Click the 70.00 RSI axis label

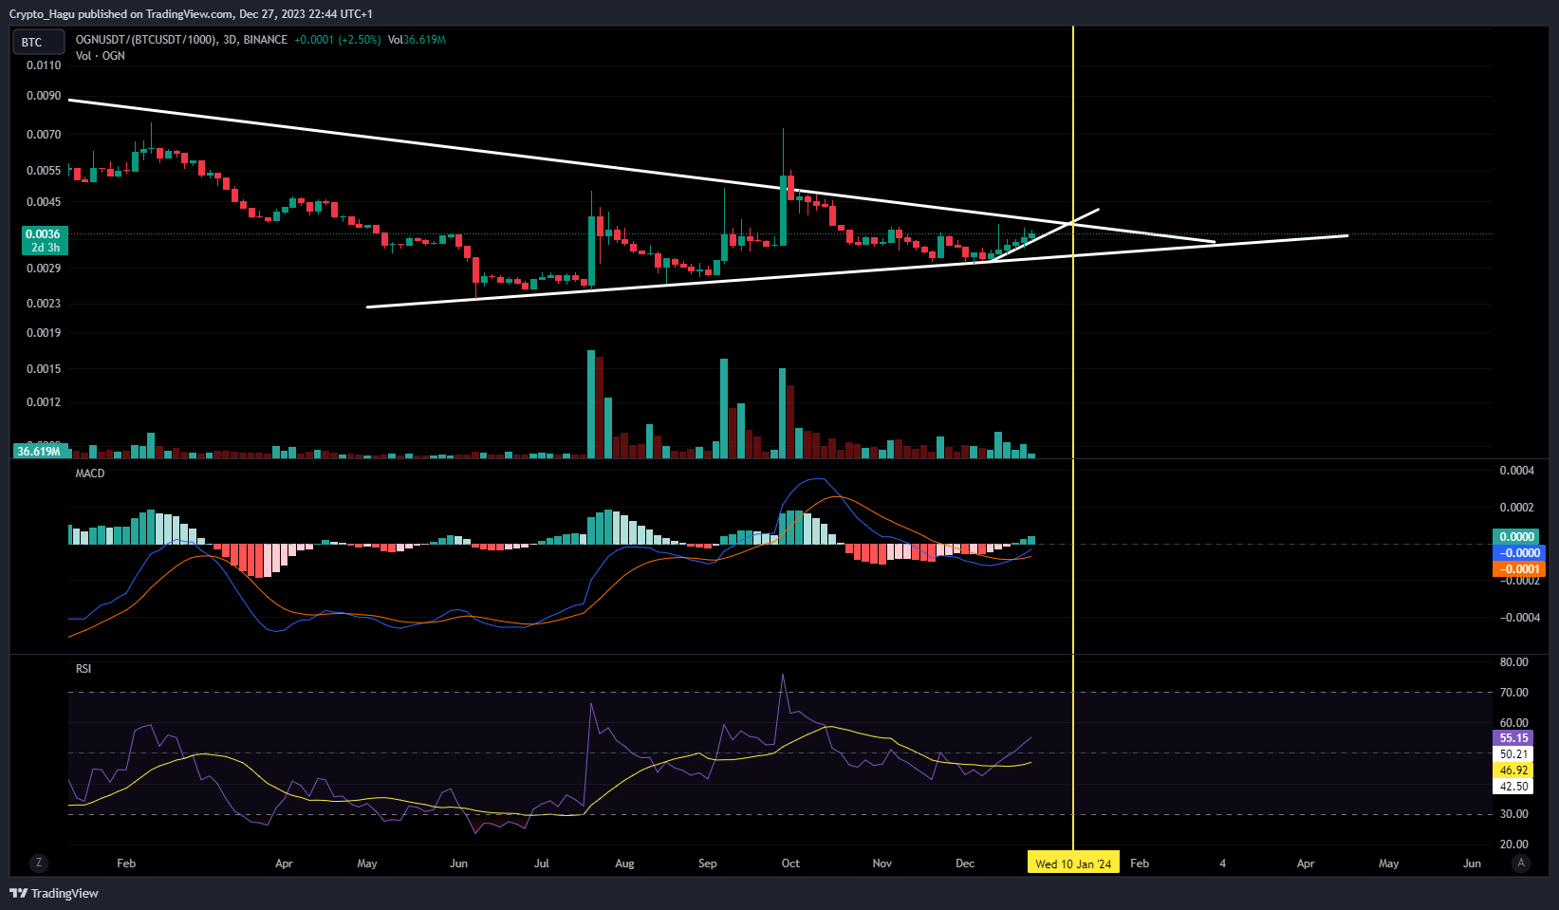tap(1514, 693)
